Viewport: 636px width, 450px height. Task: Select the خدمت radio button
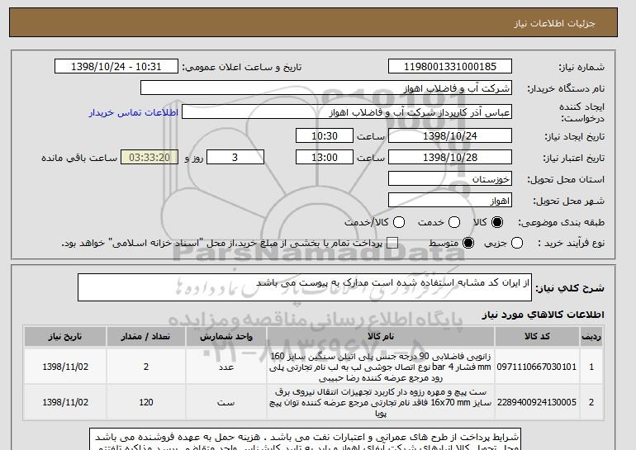(454, 222)
